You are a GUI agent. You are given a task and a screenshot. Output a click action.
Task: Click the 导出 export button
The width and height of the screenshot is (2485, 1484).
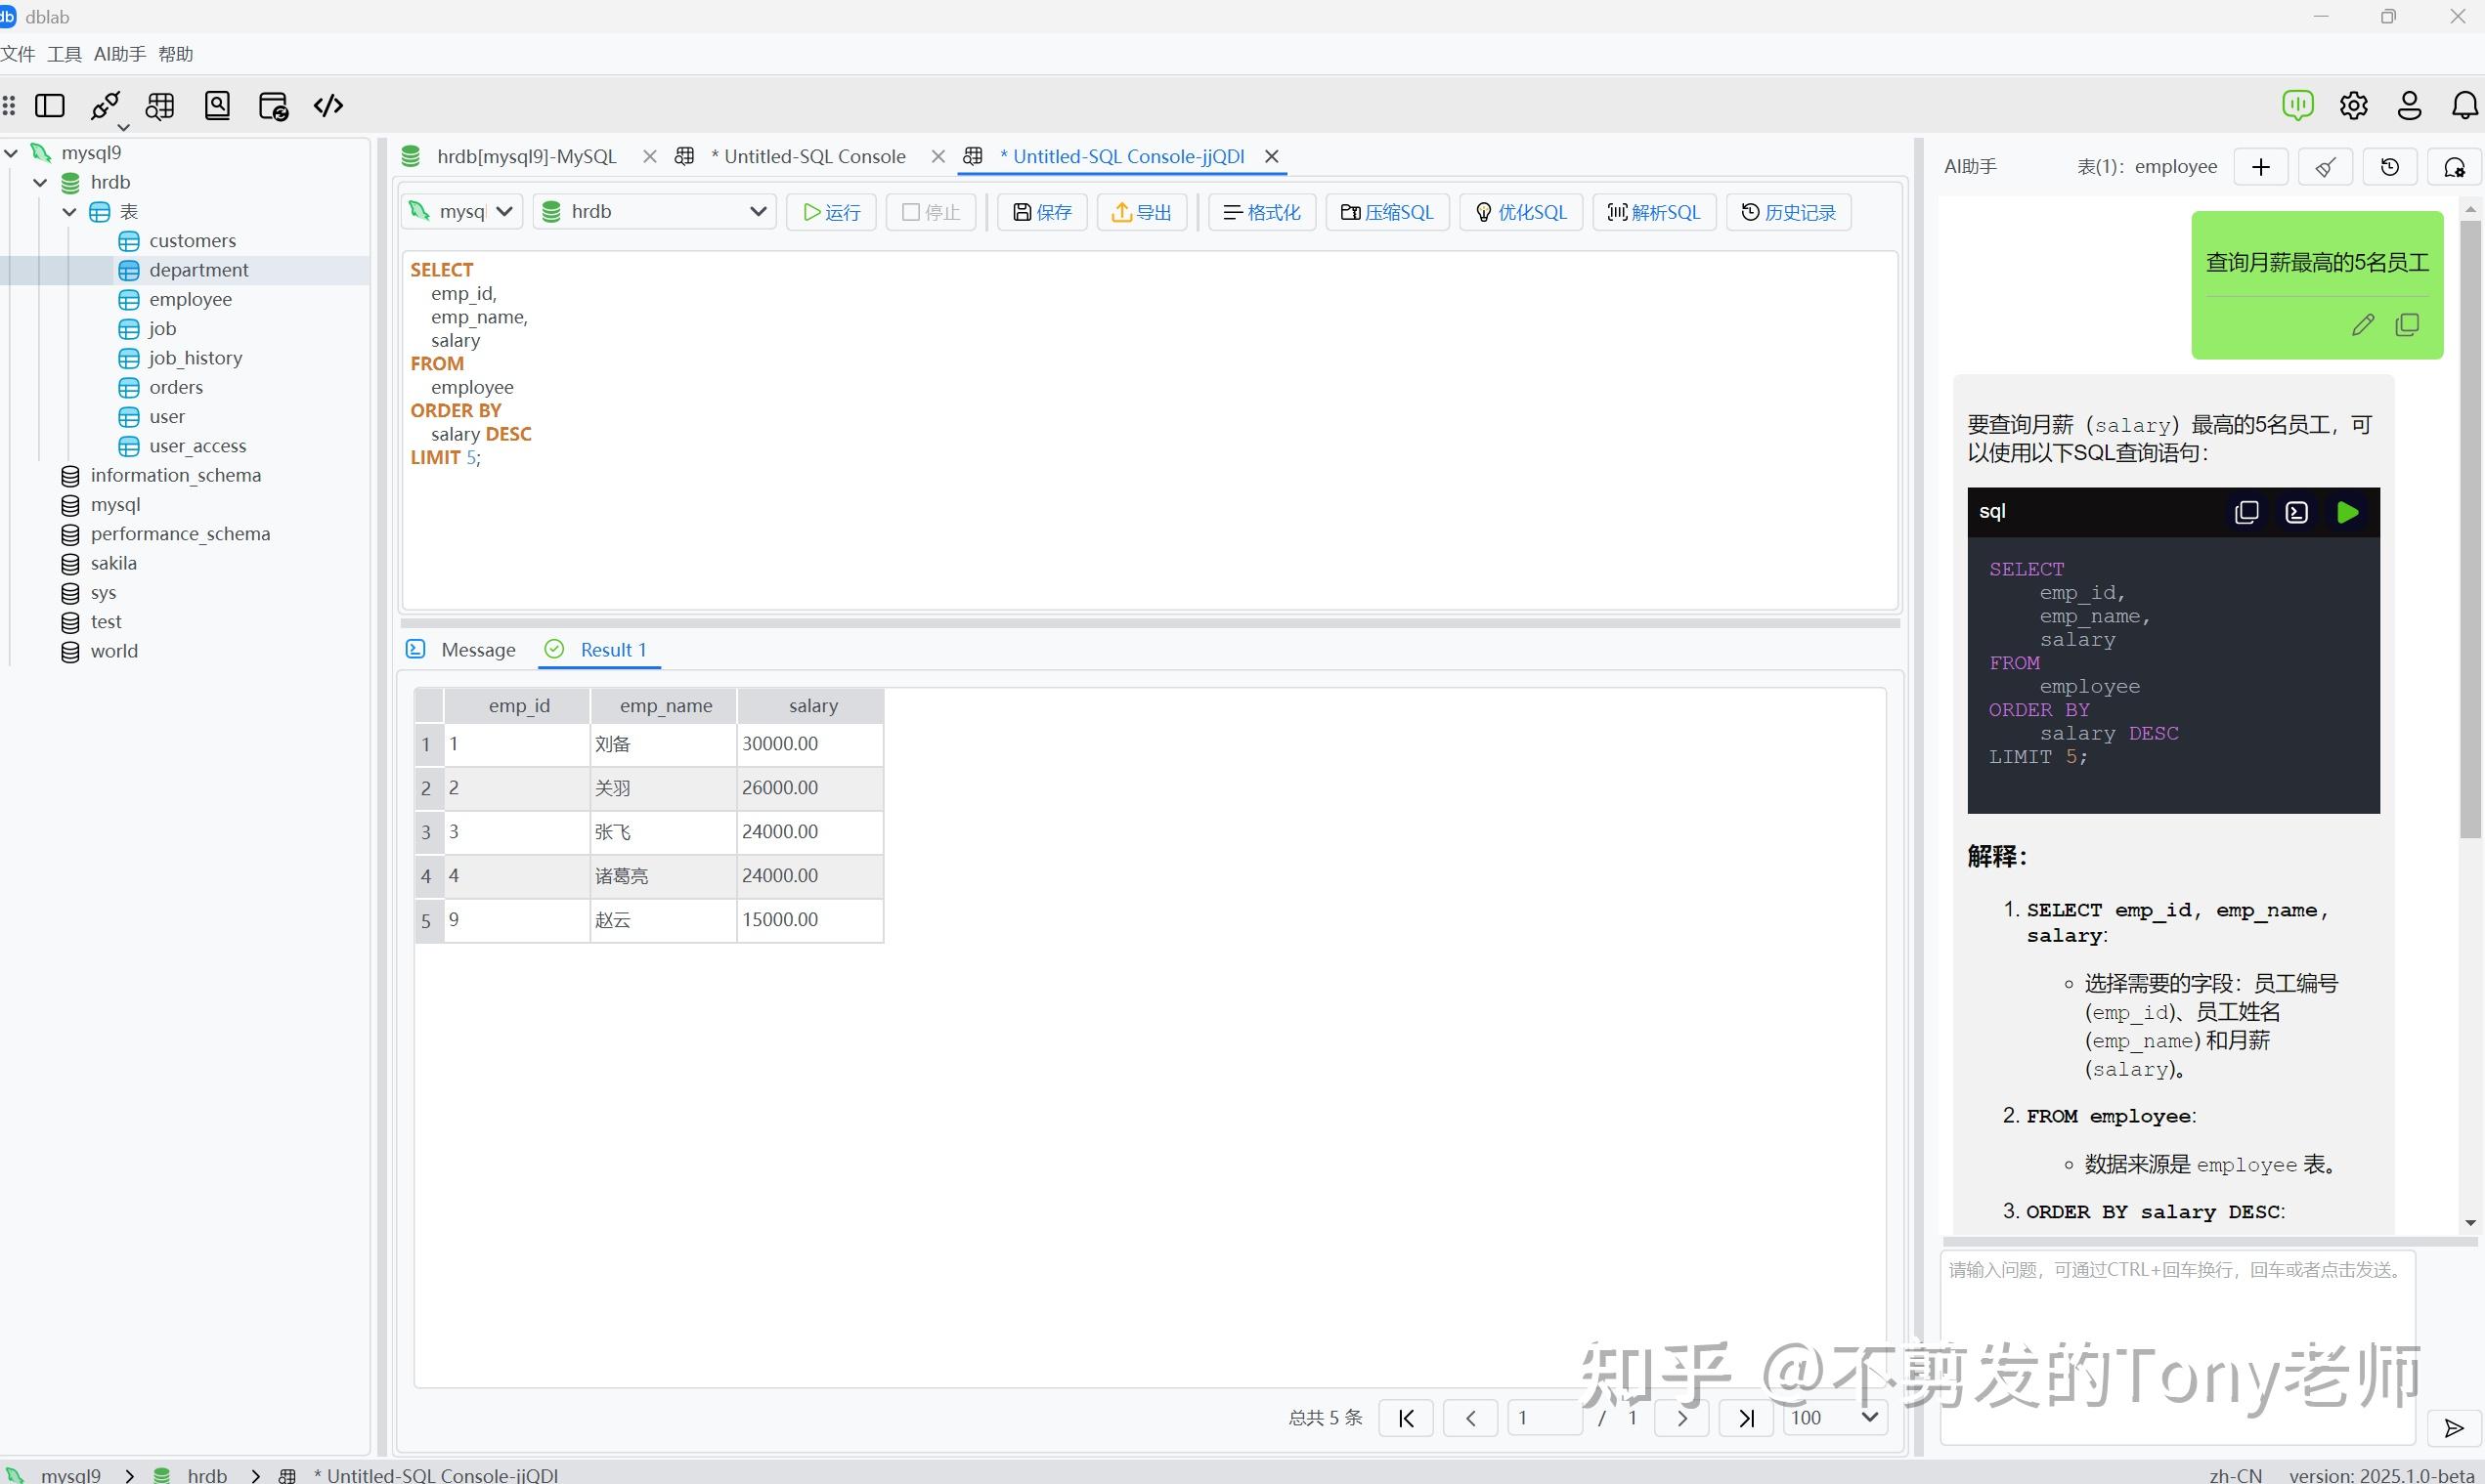coord(1141,211)
